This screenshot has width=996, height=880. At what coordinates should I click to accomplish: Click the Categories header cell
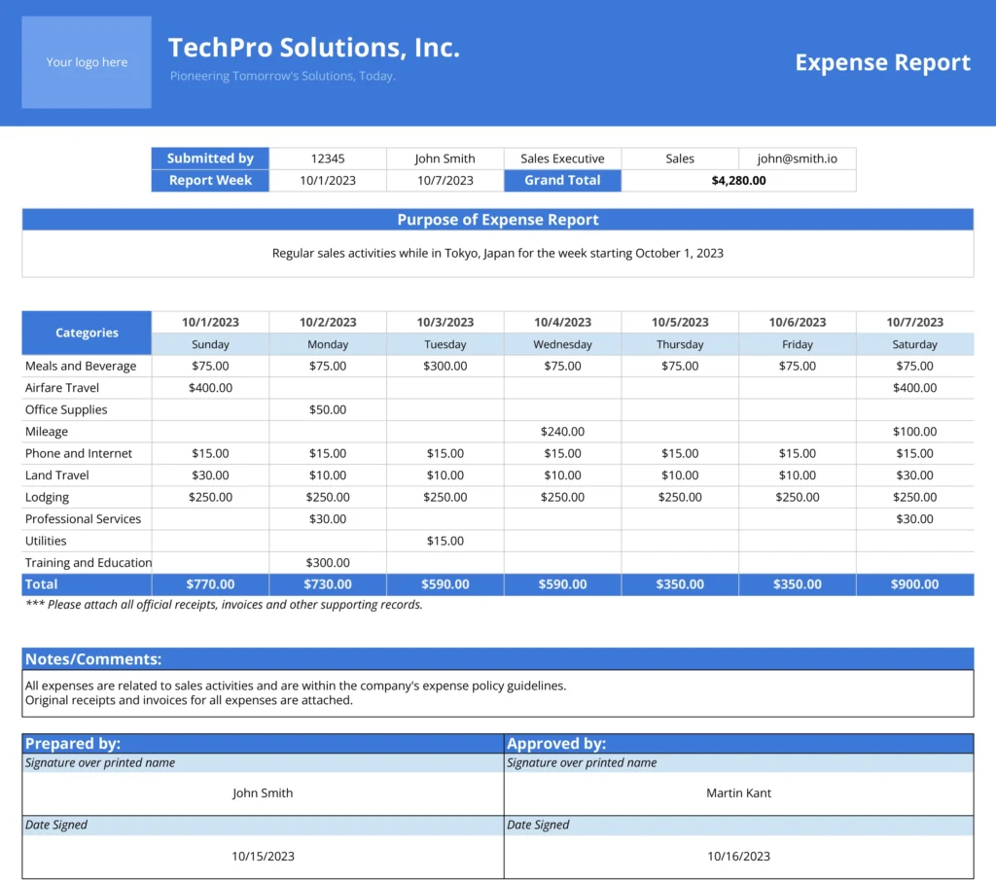[x=87, y=333]
